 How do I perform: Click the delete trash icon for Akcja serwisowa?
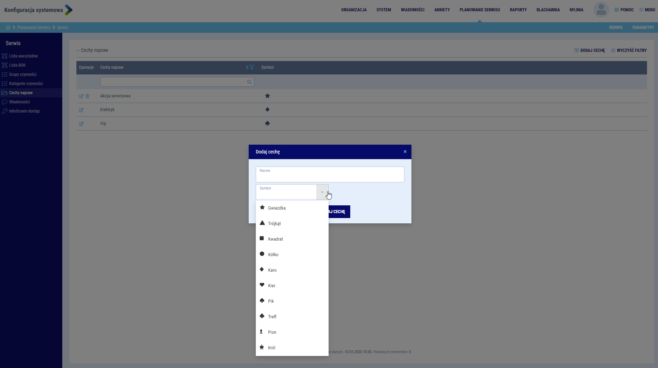click(x=87, y=96)
